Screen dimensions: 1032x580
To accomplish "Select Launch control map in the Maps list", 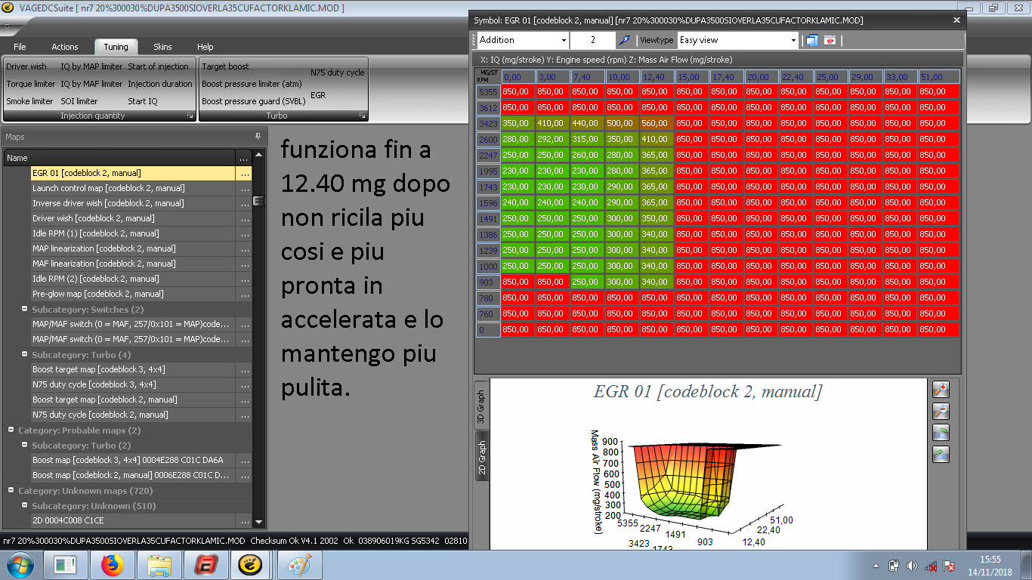I will click(x=108, y=188).
